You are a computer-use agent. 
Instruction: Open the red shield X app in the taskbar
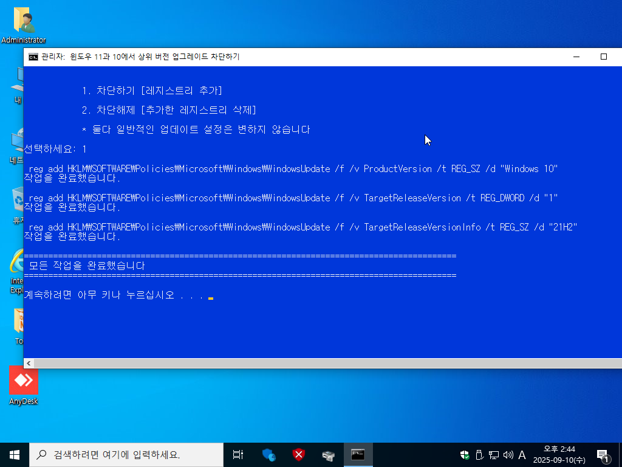[x=299, y=455]
